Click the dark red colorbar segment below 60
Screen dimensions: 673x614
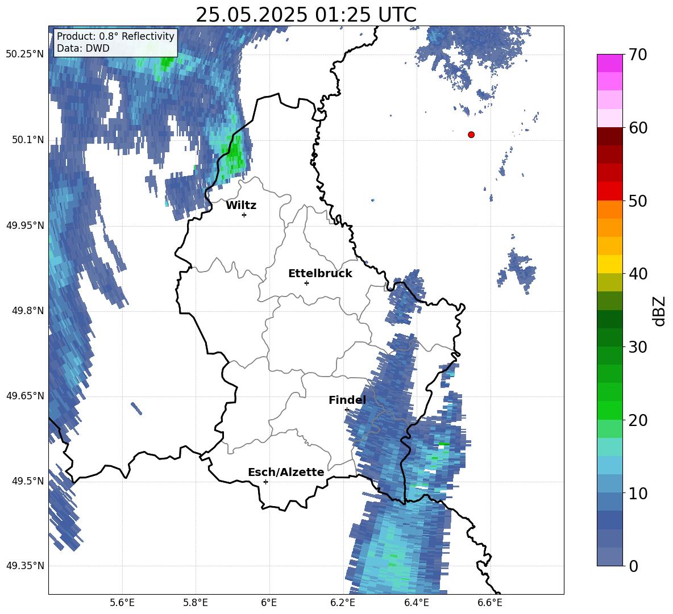pos(609,136)
